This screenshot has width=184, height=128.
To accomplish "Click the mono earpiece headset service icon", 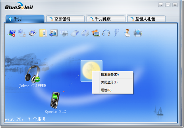I will 117,33.
